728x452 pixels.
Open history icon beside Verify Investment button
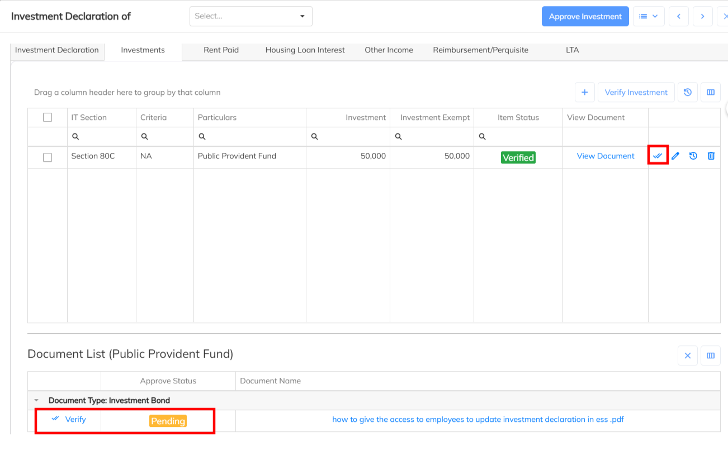click(688, 93)
